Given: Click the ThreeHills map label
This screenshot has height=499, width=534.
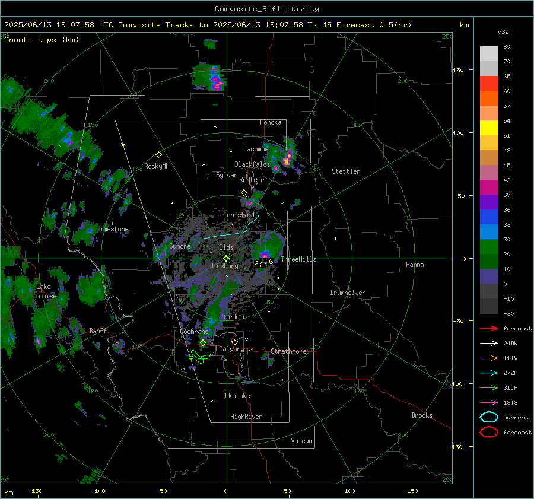Looking at the screenshot, I should [298, 259].
